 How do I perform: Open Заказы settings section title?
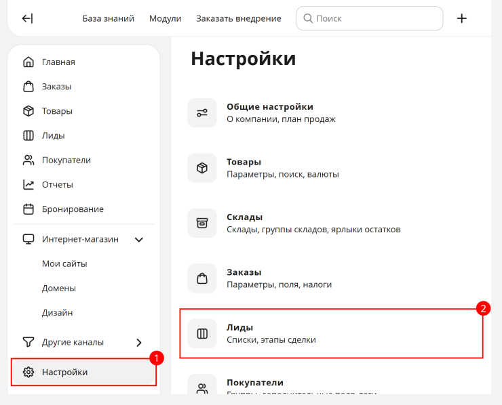point(244,272)
